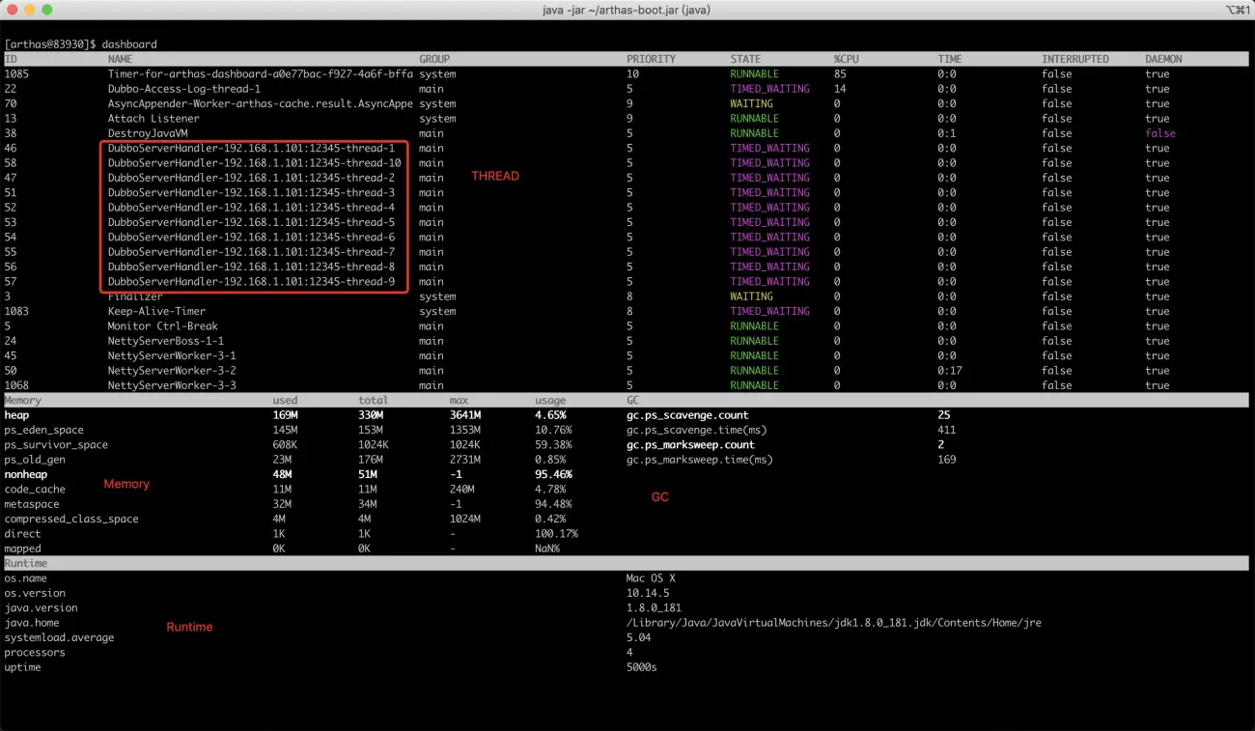
Task: Click thread ID 1068 in the last row
Action: (16, 385)
